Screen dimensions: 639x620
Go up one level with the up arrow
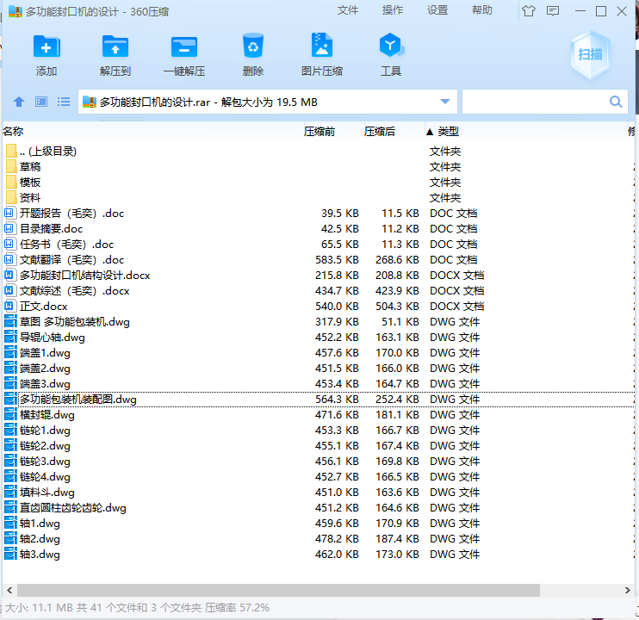tap(19, 102)
